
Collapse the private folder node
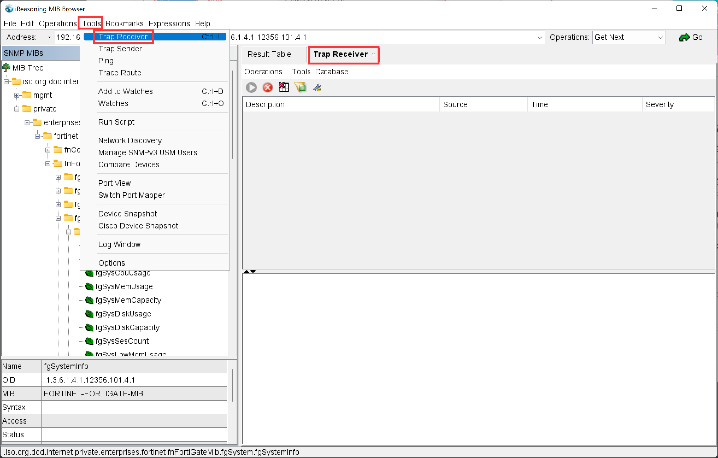pyautogui.click(x=17, y=109)
